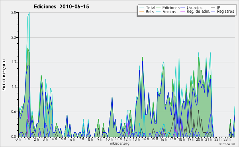This screenshot has height=147, width=239.
Task: Click the Total legend color swatch
Action: 141,8
